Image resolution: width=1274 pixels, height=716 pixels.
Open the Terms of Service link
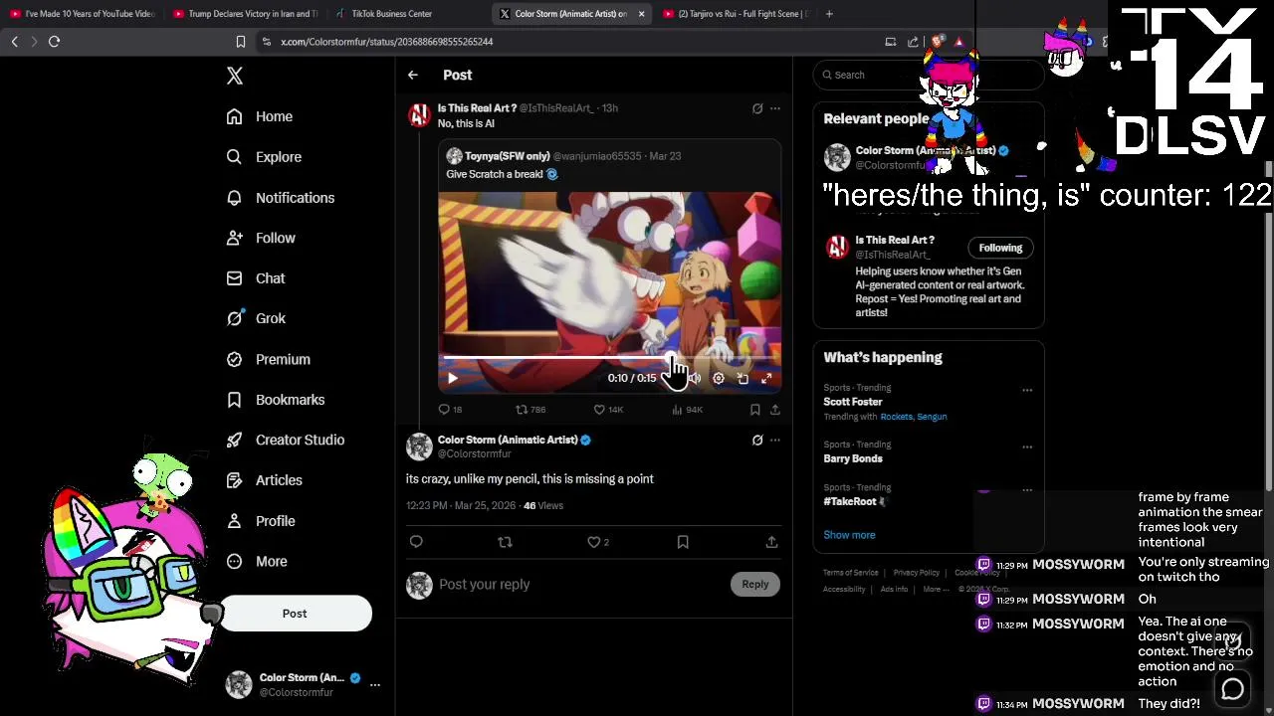pyautogui.click(x=851, y=573)
